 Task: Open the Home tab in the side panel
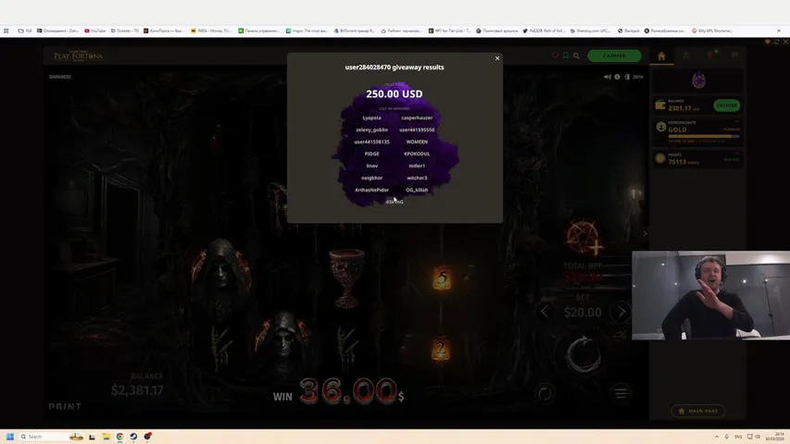661,55
